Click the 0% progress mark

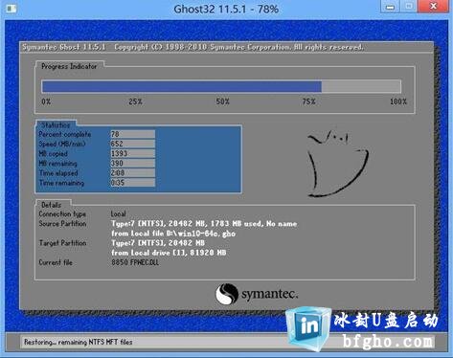coord(46,101)
